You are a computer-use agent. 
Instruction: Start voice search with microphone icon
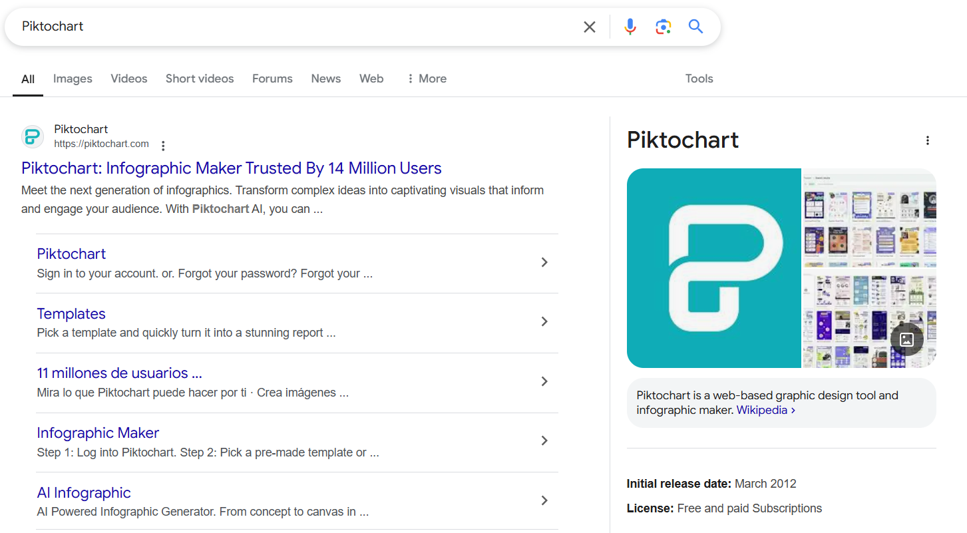630,27
